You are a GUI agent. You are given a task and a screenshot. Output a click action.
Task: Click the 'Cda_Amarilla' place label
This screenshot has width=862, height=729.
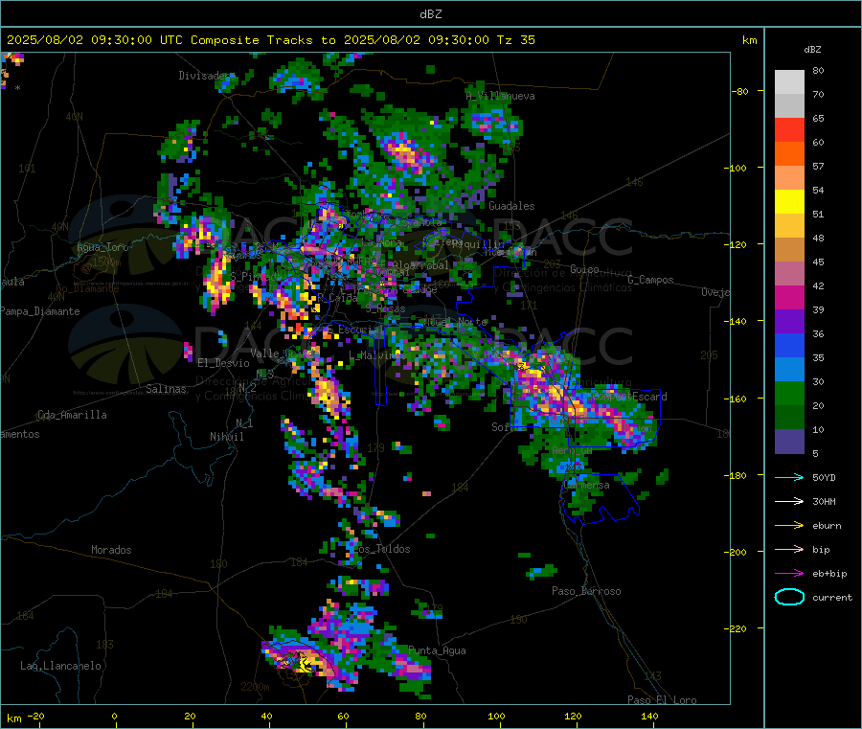(x=73, y=415)
